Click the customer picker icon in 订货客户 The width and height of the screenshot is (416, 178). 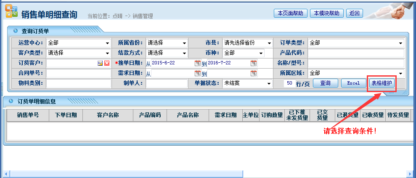click(x=100, y=63)
